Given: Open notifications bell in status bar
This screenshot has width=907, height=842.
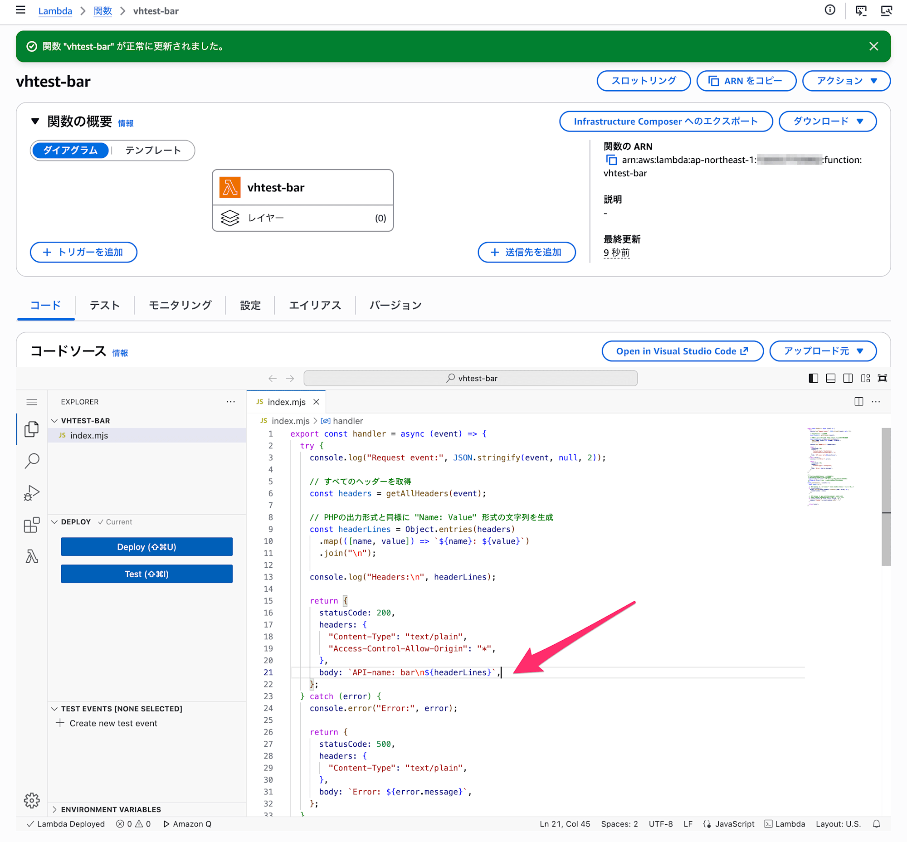Looking at the screenshot, I should [x=876, y=824].
